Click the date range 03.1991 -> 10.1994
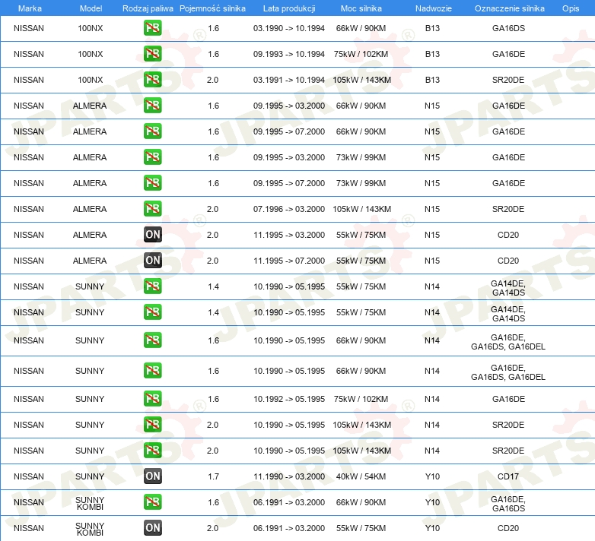 pos(289,80)
